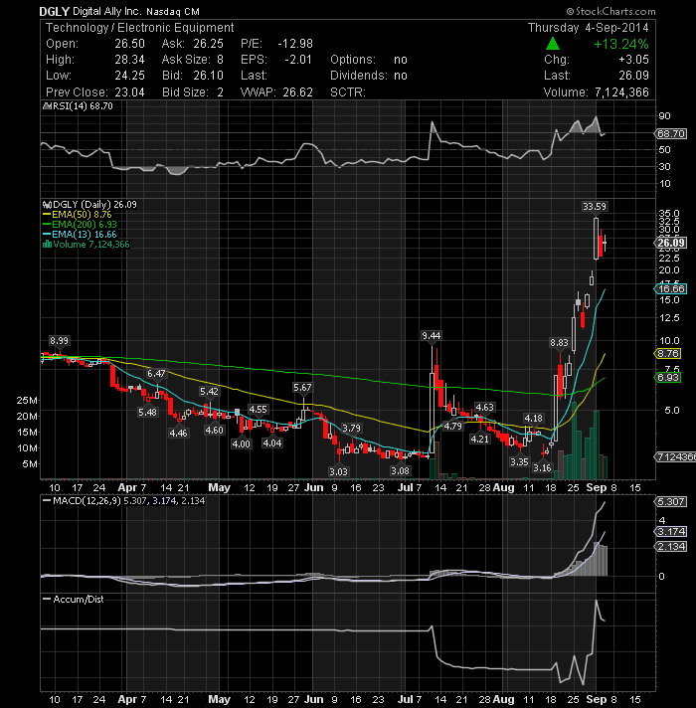Image resolution: width=696 pixels, height=708 pixels.
Task: Click the EMA(13) 16.66 legend entry
Action: 80,235
